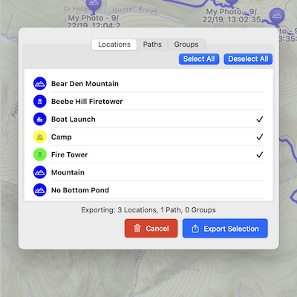The height and width of the screenshot is (297, 297).
Task: Click the trash icon on Cancel button
Action: [137, 228]
